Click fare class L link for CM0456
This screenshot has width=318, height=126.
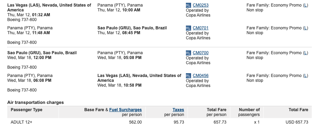[306, 76]
